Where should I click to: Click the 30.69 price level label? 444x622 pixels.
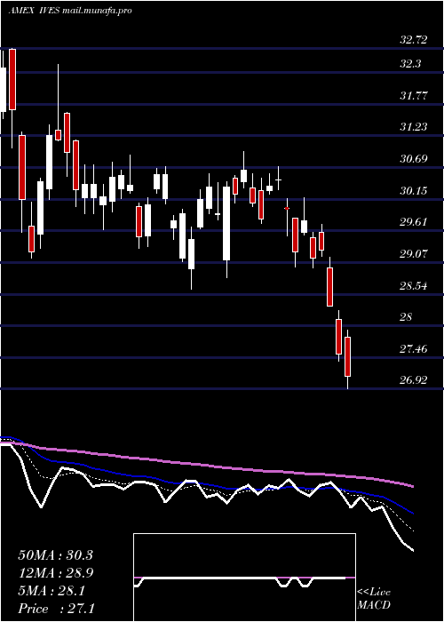(414, 159)
